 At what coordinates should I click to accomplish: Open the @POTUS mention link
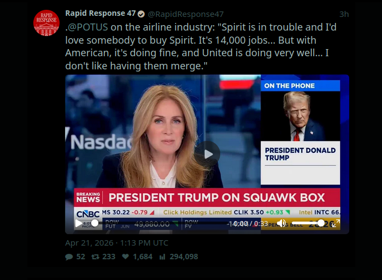[x=89, y=27]
